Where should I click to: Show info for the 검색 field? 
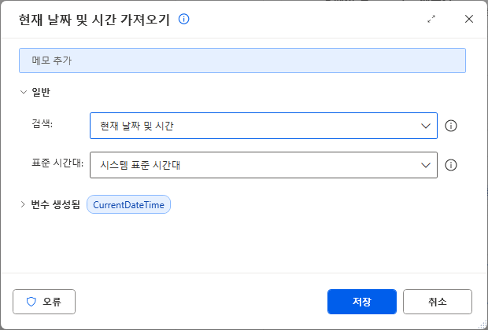(451, 126)
